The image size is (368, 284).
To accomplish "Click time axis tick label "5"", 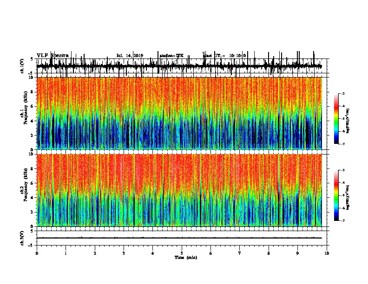I will (x=182, y=253).
